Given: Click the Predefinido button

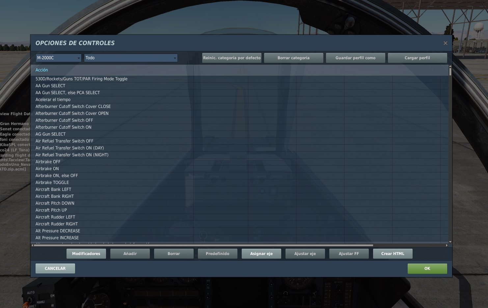Looking at the screenshot, I should [218, 254].
